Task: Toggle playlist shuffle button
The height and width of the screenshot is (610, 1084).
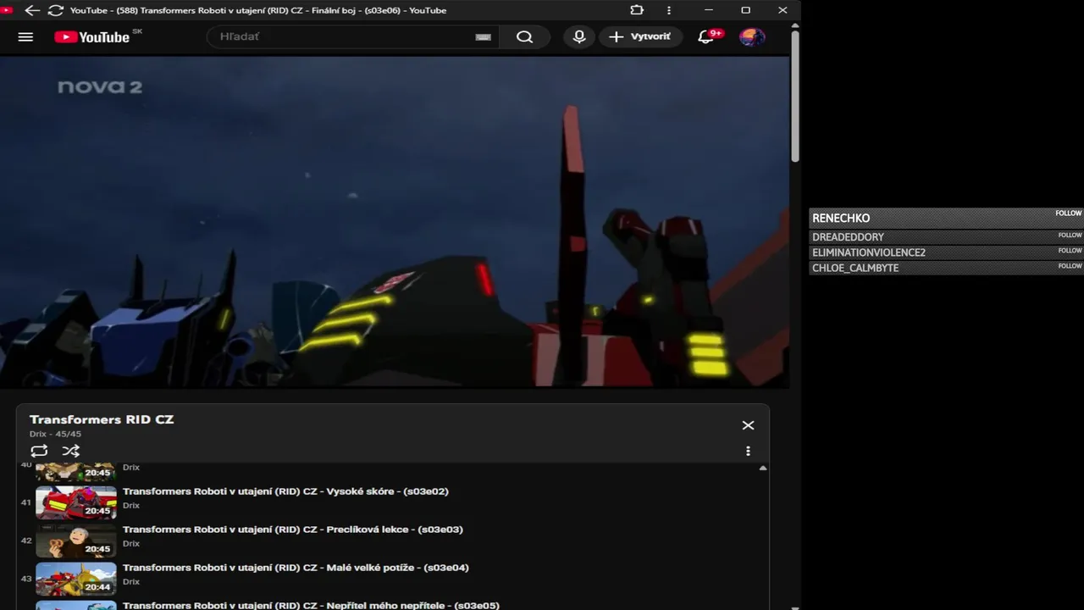Action: tap(71, 451)
